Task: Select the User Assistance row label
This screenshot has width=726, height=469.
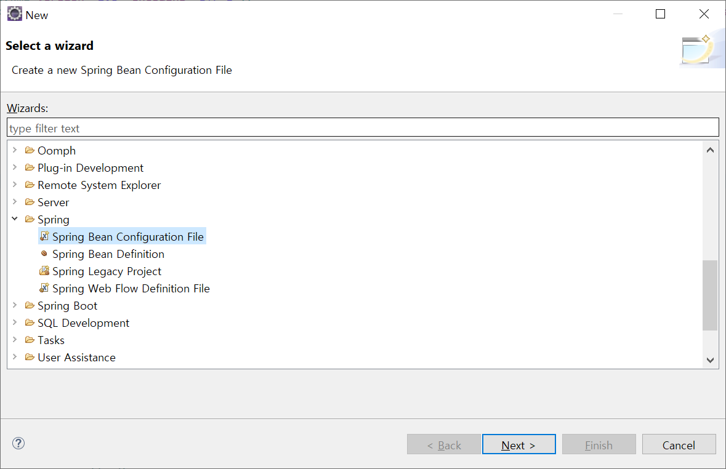Action: [x=77, y=357]
